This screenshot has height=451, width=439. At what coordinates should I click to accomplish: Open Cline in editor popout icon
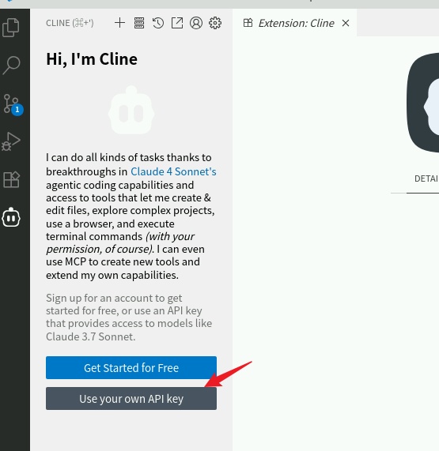click(x=177, y=23)
